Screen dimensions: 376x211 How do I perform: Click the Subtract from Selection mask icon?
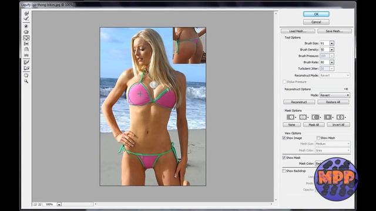[315, 117]
